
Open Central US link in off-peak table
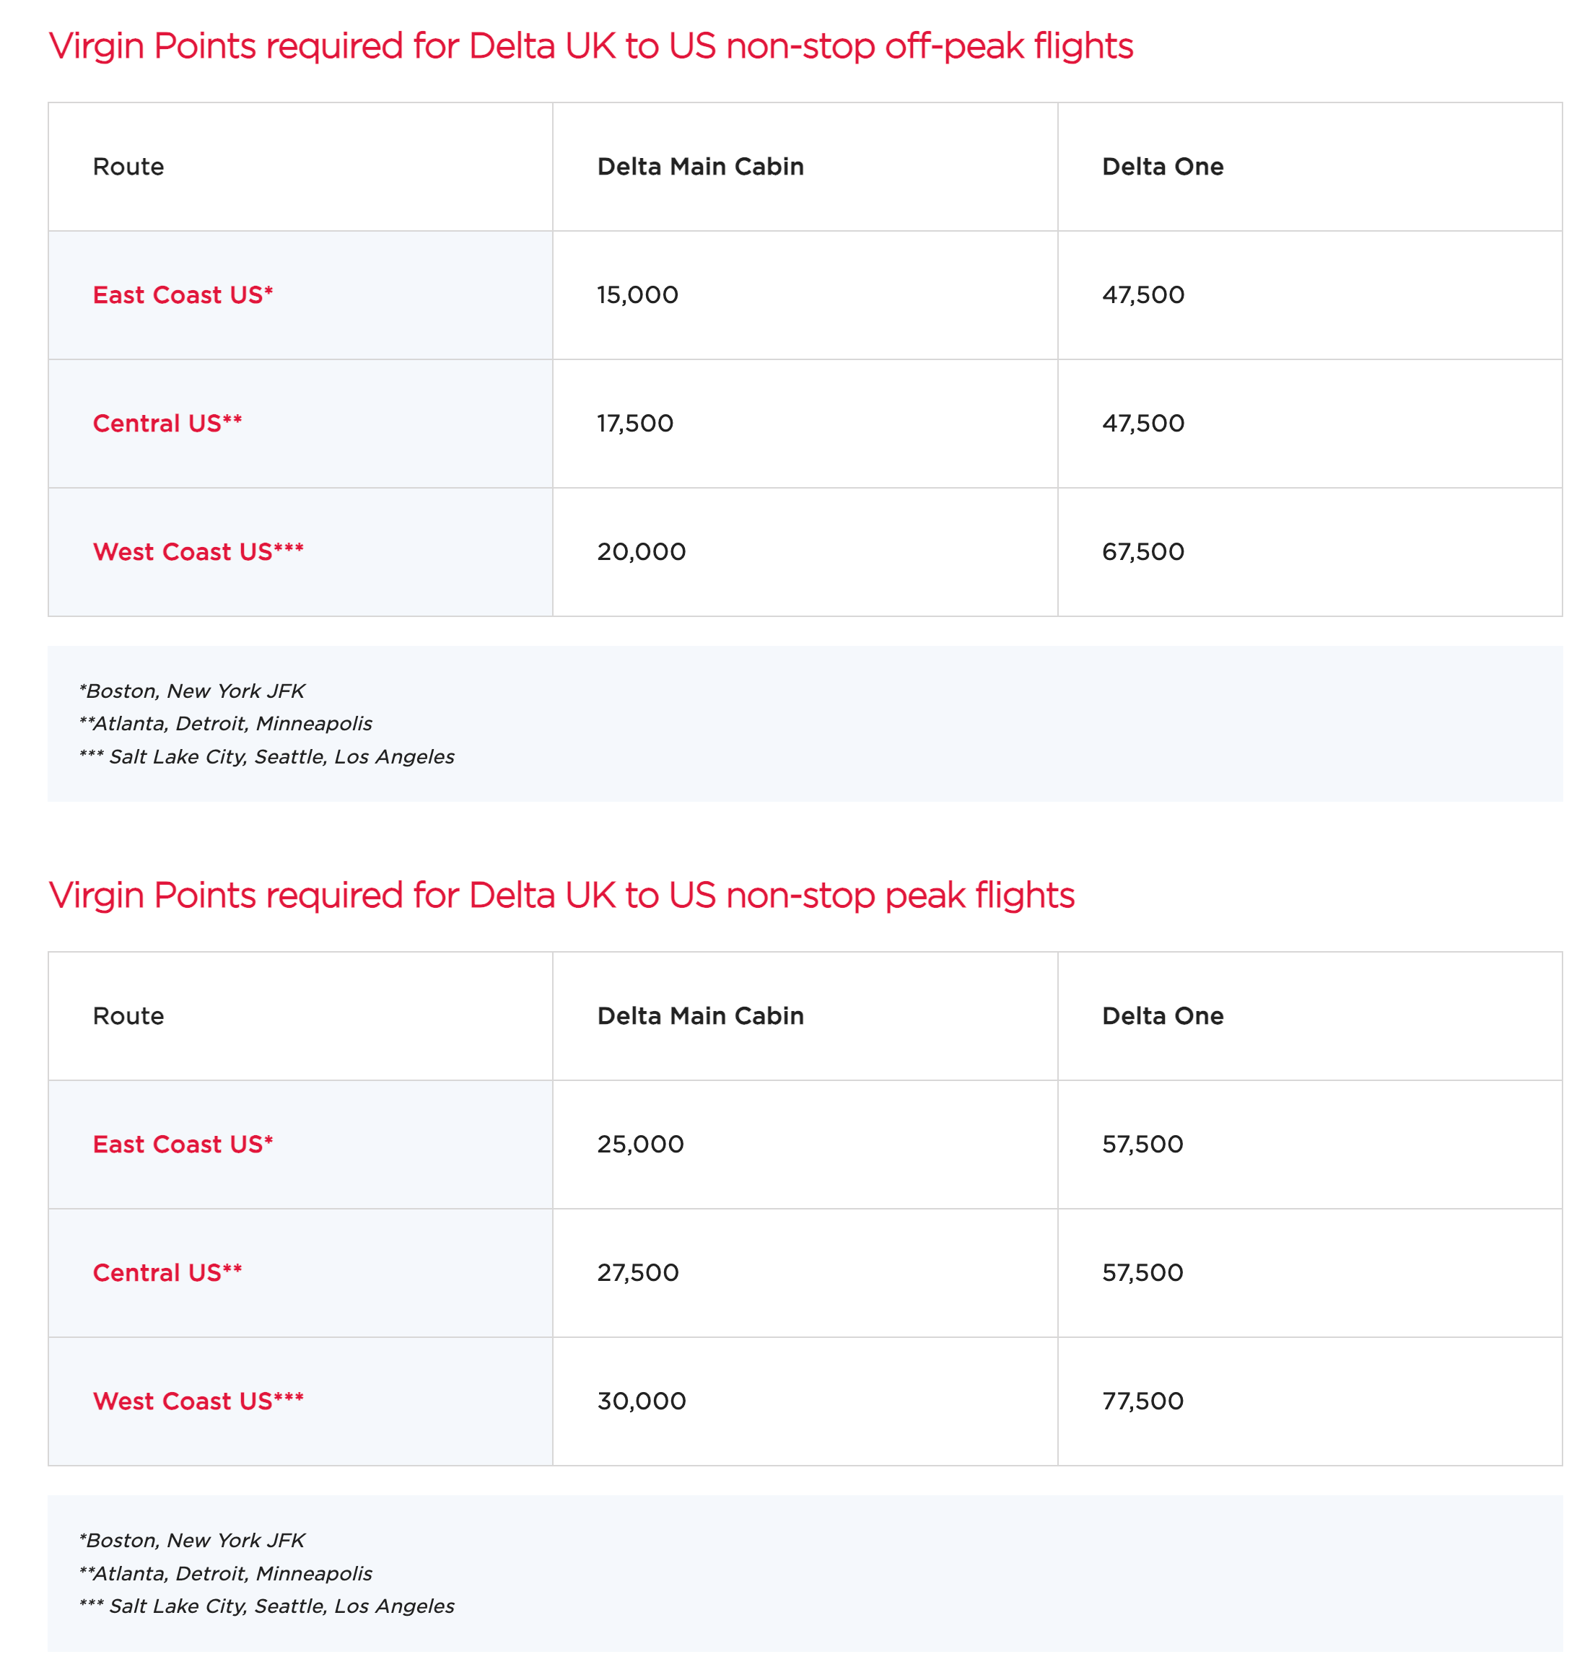(167, 424)
